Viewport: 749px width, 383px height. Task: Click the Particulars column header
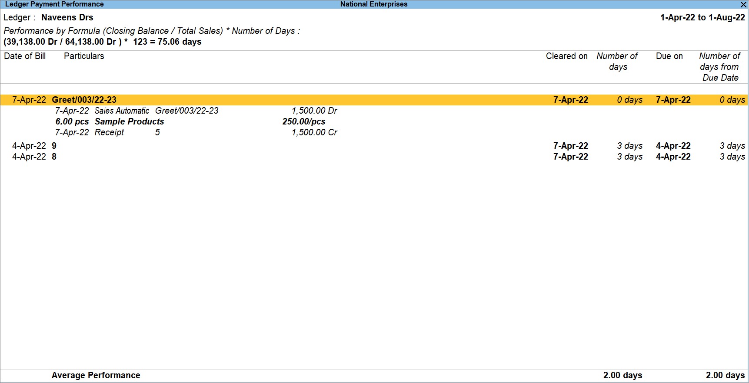pos(84,56)
